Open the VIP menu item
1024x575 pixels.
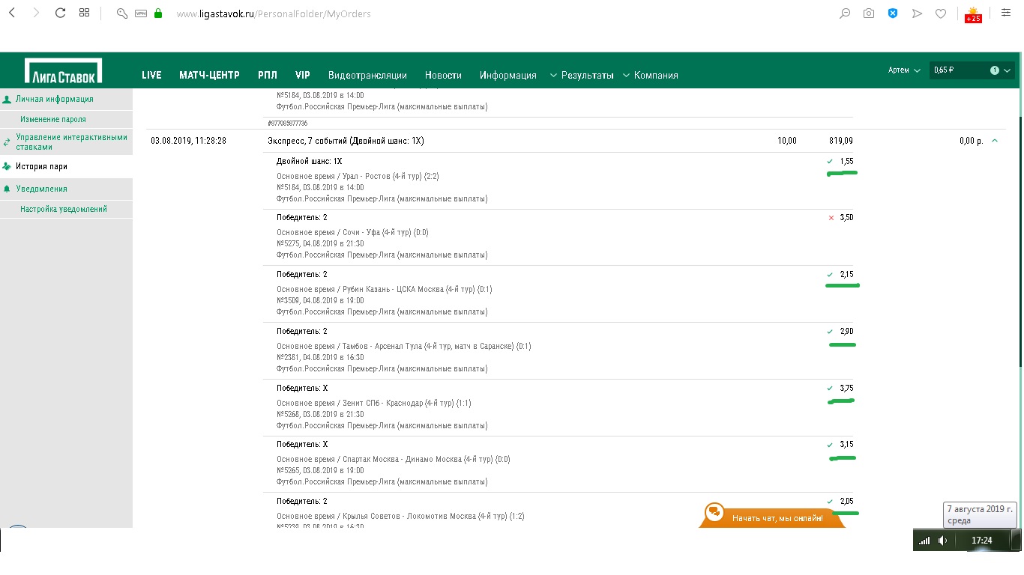point(303,75)
